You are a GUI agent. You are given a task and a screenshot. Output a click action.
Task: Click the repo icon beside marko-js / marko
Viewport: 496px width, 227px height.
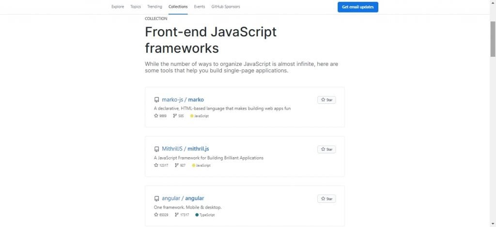[x=156, y=100]
